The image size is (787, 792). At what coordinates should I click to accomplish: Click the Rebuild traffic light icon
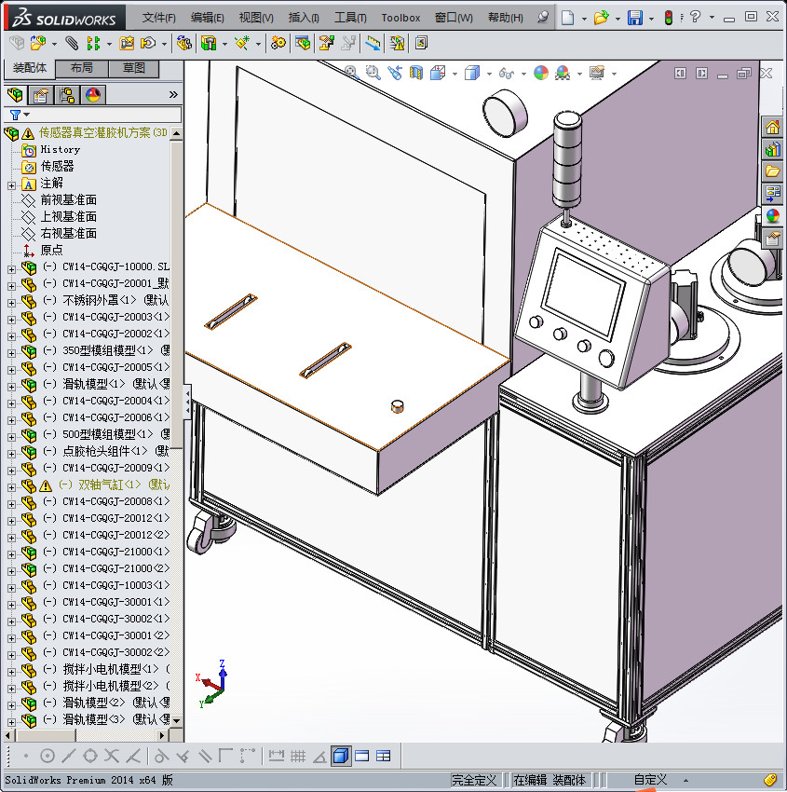[669, 18]
